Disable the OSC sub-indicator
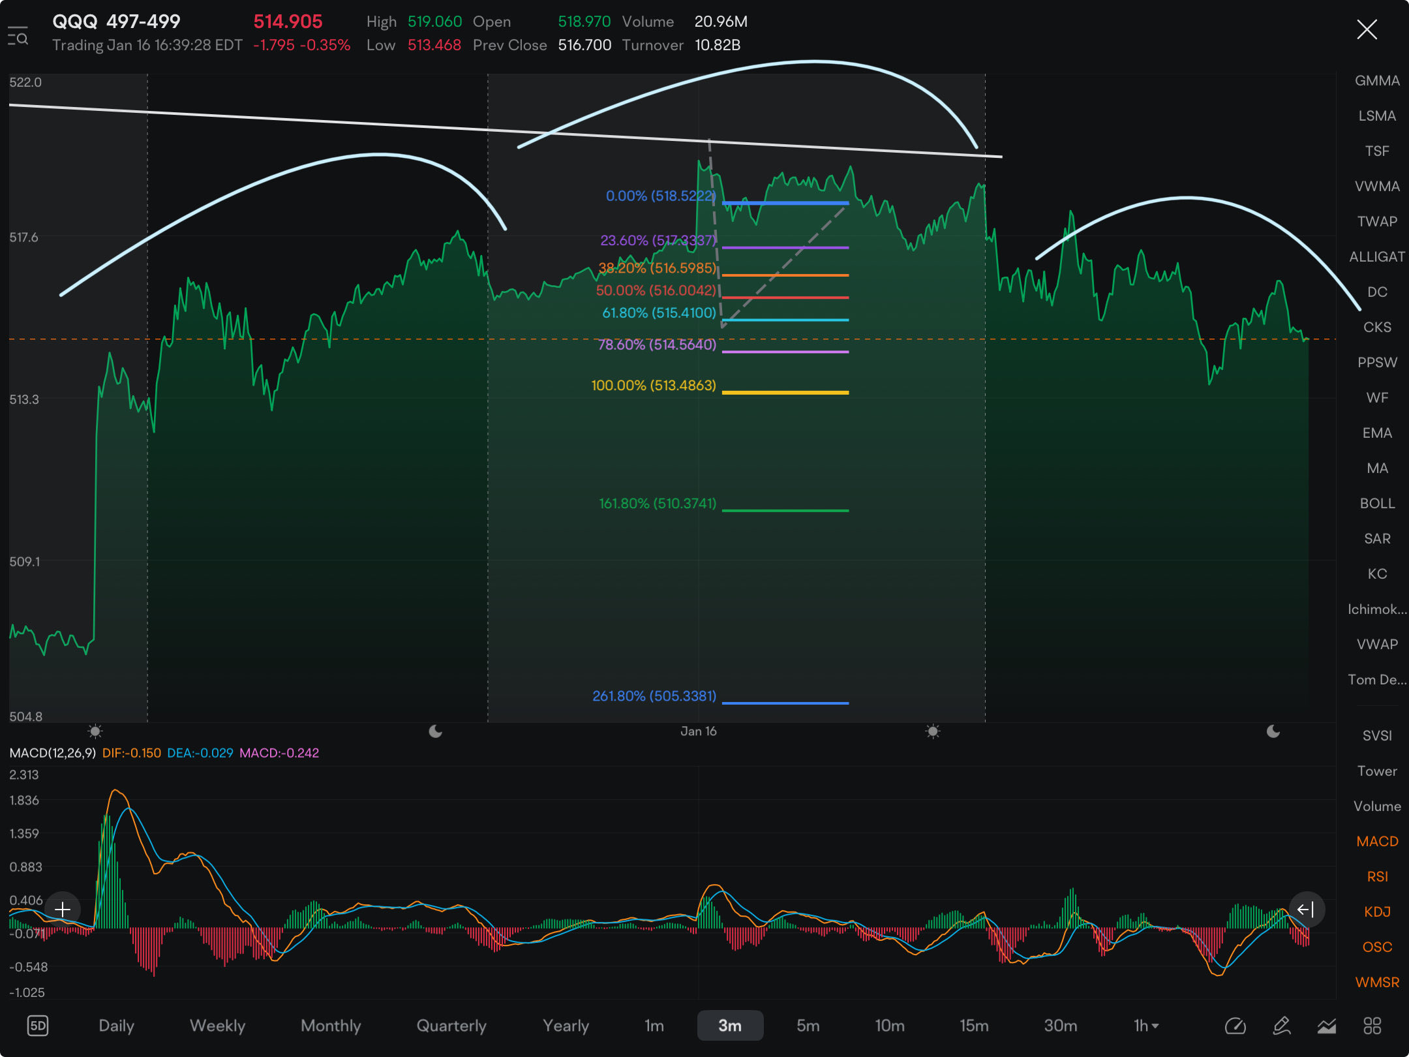This screenshot has height=1057, width=1409. pos(1377,947)
